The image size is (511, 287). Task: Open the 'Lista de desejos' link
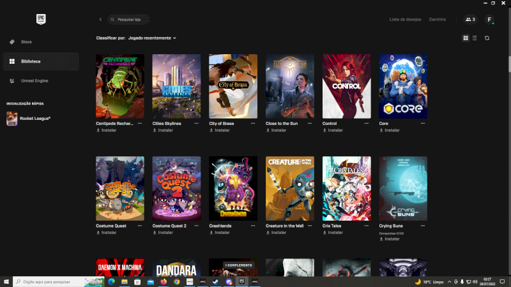405,20
